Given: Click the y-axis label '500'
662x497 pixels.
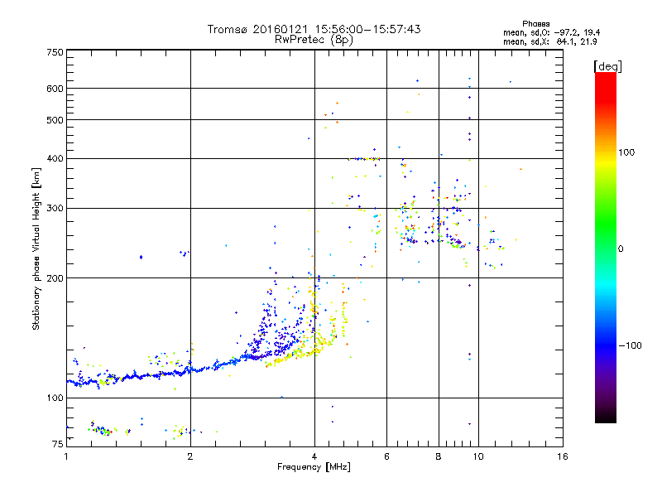Looking at the screenshot, I should [x=55, y=120].
